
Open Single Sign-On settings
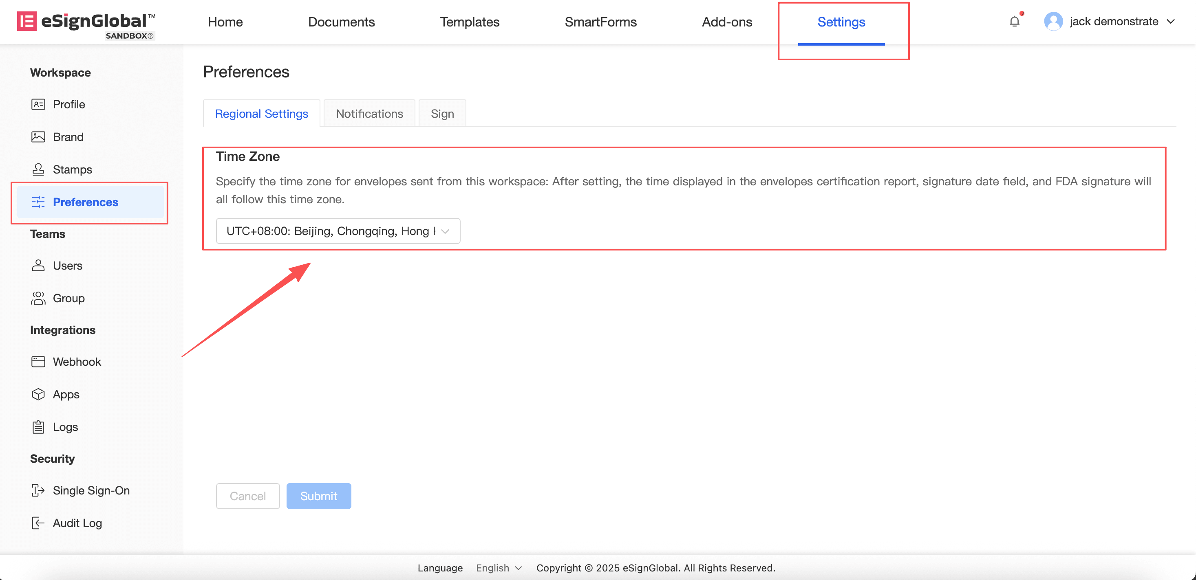point(91,490)
